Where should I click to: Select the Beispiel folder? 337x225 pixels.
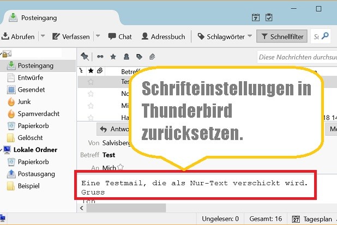[x=28, y=186]
